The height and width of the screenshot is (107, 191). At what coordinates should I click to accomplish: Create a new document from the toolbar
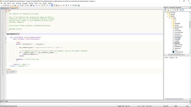1,5
